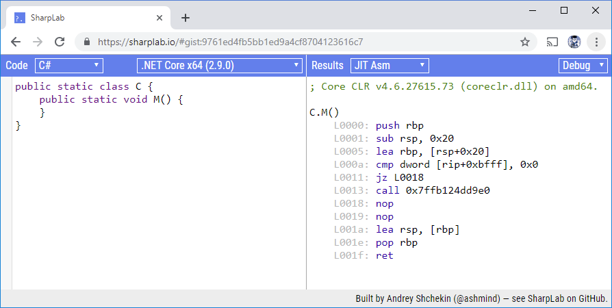Reload the SharpLab page

(60, 42)
